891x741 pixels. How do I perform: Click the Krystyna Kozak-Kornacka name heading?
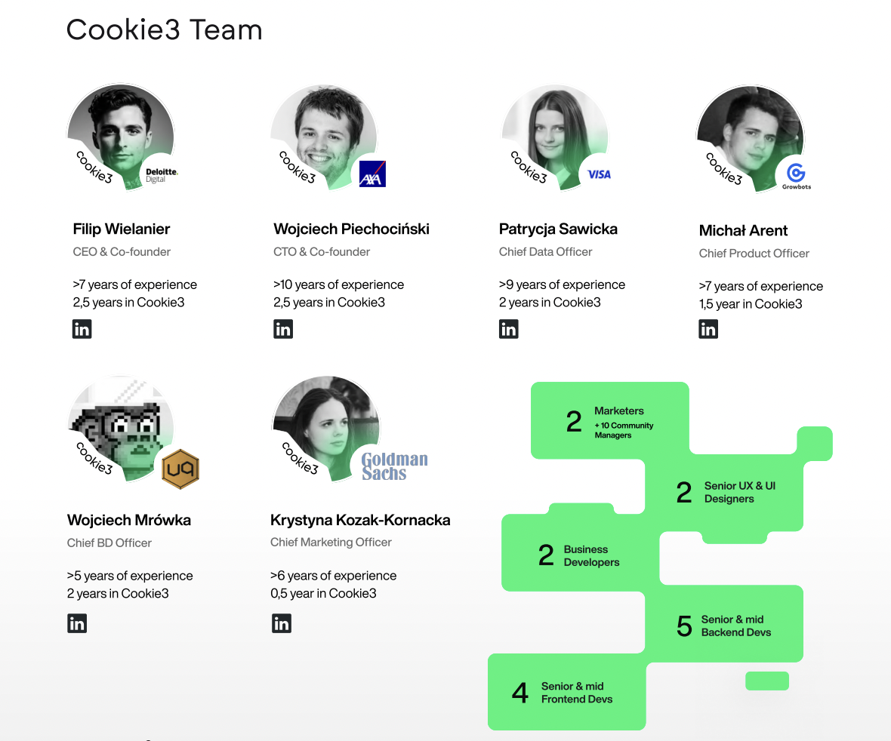360,520
